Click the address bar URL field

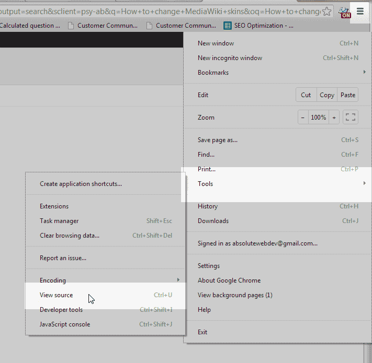point(160,11)
